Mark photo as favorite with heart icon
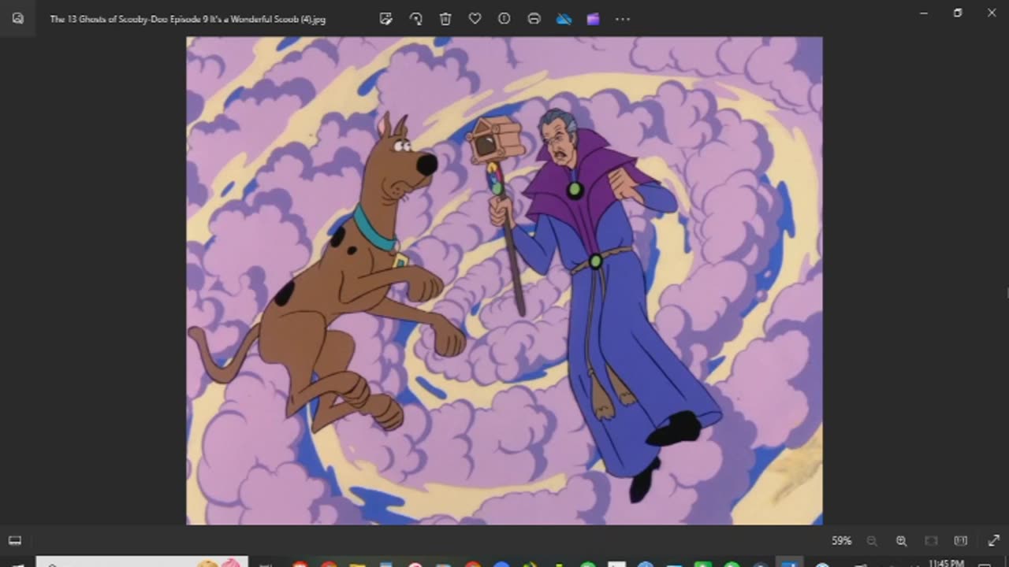 tap(475, 19)
